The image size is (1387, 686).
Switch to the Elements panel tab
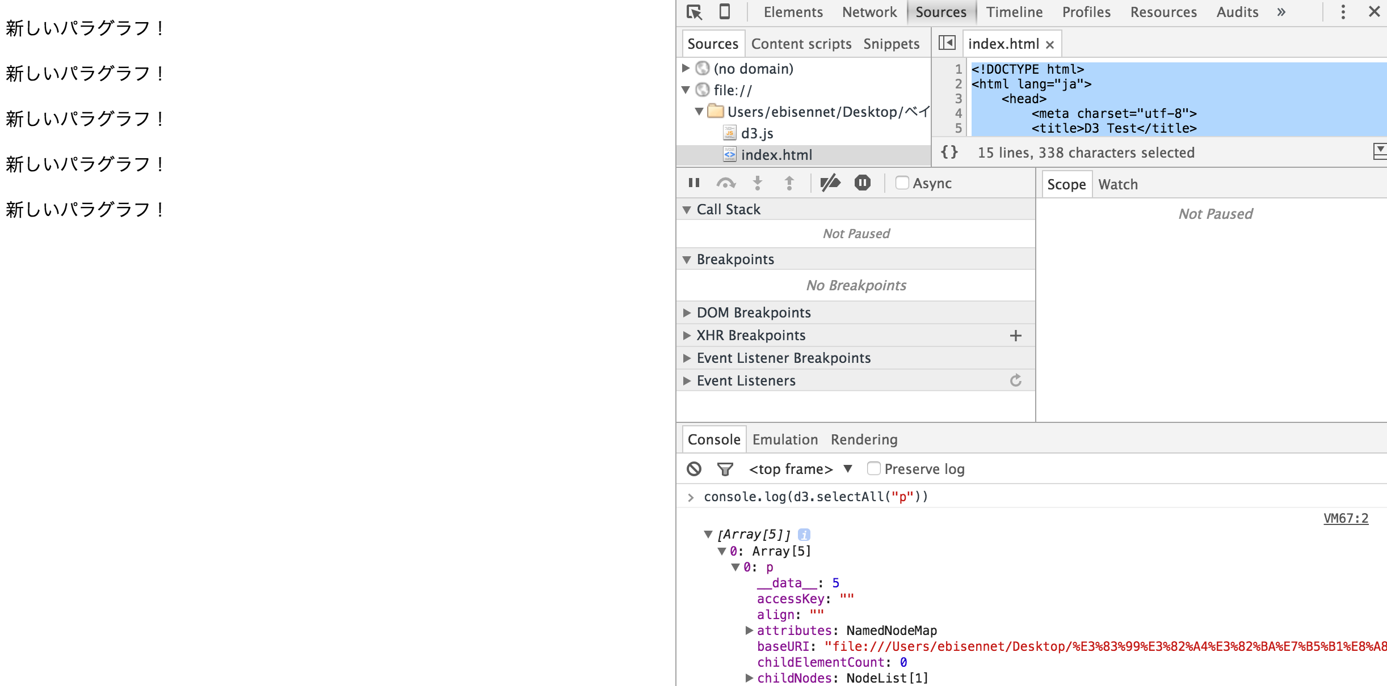pos(793,11)
